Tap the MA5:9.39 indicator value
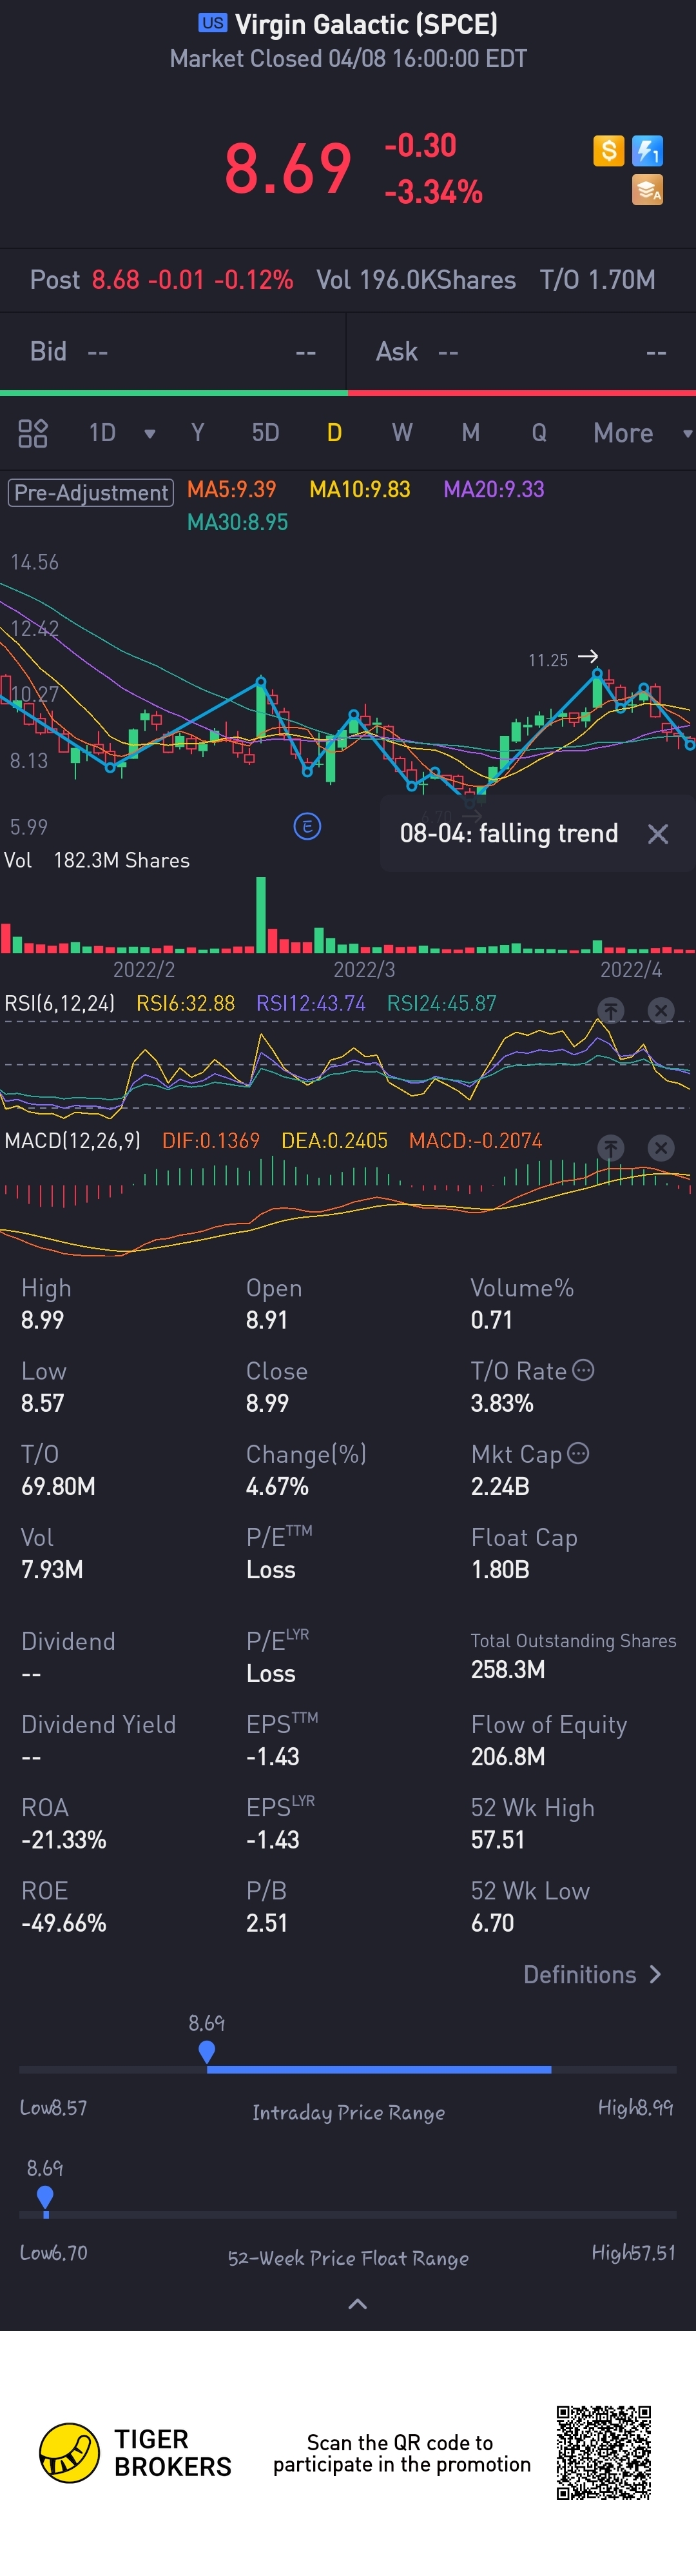The image size is (696, 2576). click(x=231, y=489)
